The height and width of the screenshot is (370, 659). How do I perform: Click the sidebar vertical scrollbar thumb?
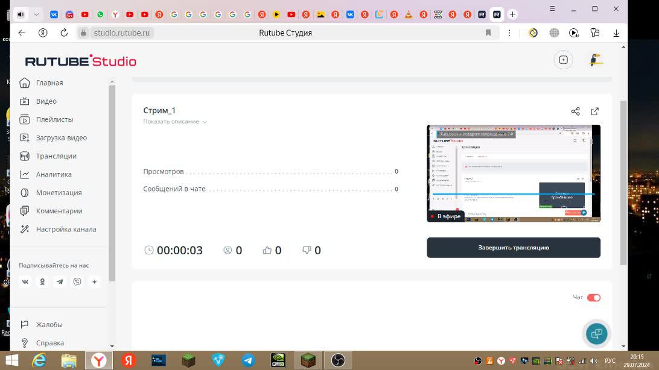tap(112, 183)
